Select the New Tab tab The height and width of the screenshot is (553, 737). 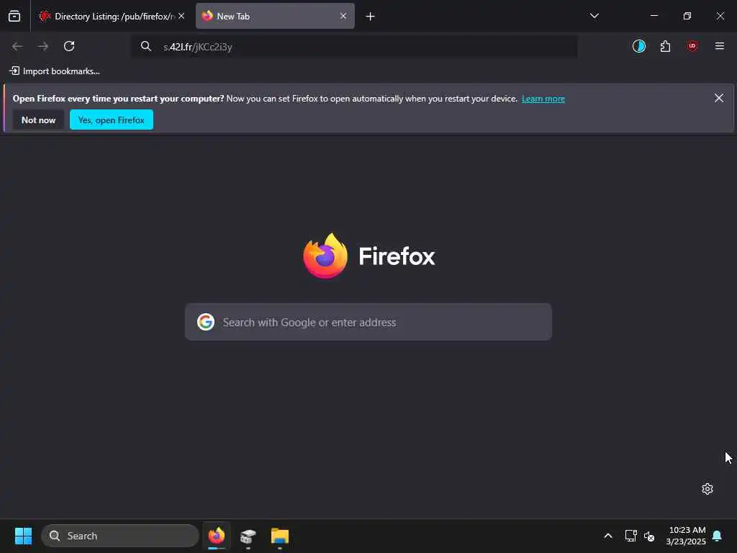coord(275,16)
